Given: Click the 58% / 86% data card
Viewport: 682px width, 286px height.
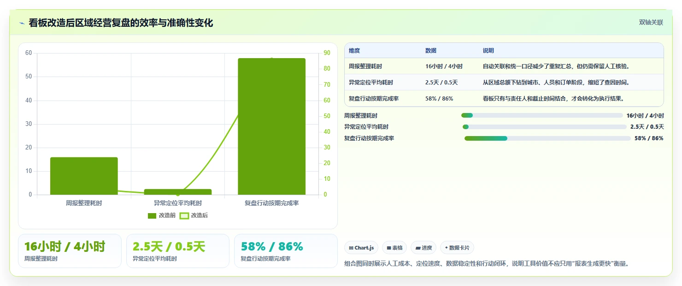Looking at the screenshot, I should (286, 251).
